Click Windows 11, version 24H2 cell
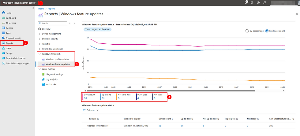 coord(136,126)
